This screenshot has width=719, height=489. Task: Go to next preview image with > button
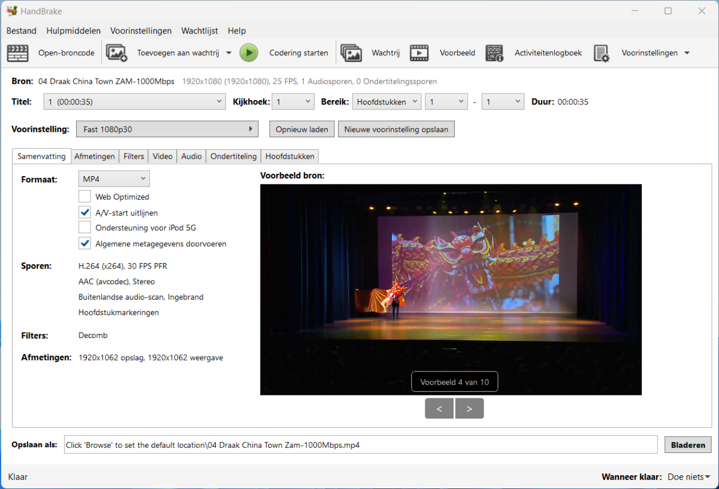point(469,409)
